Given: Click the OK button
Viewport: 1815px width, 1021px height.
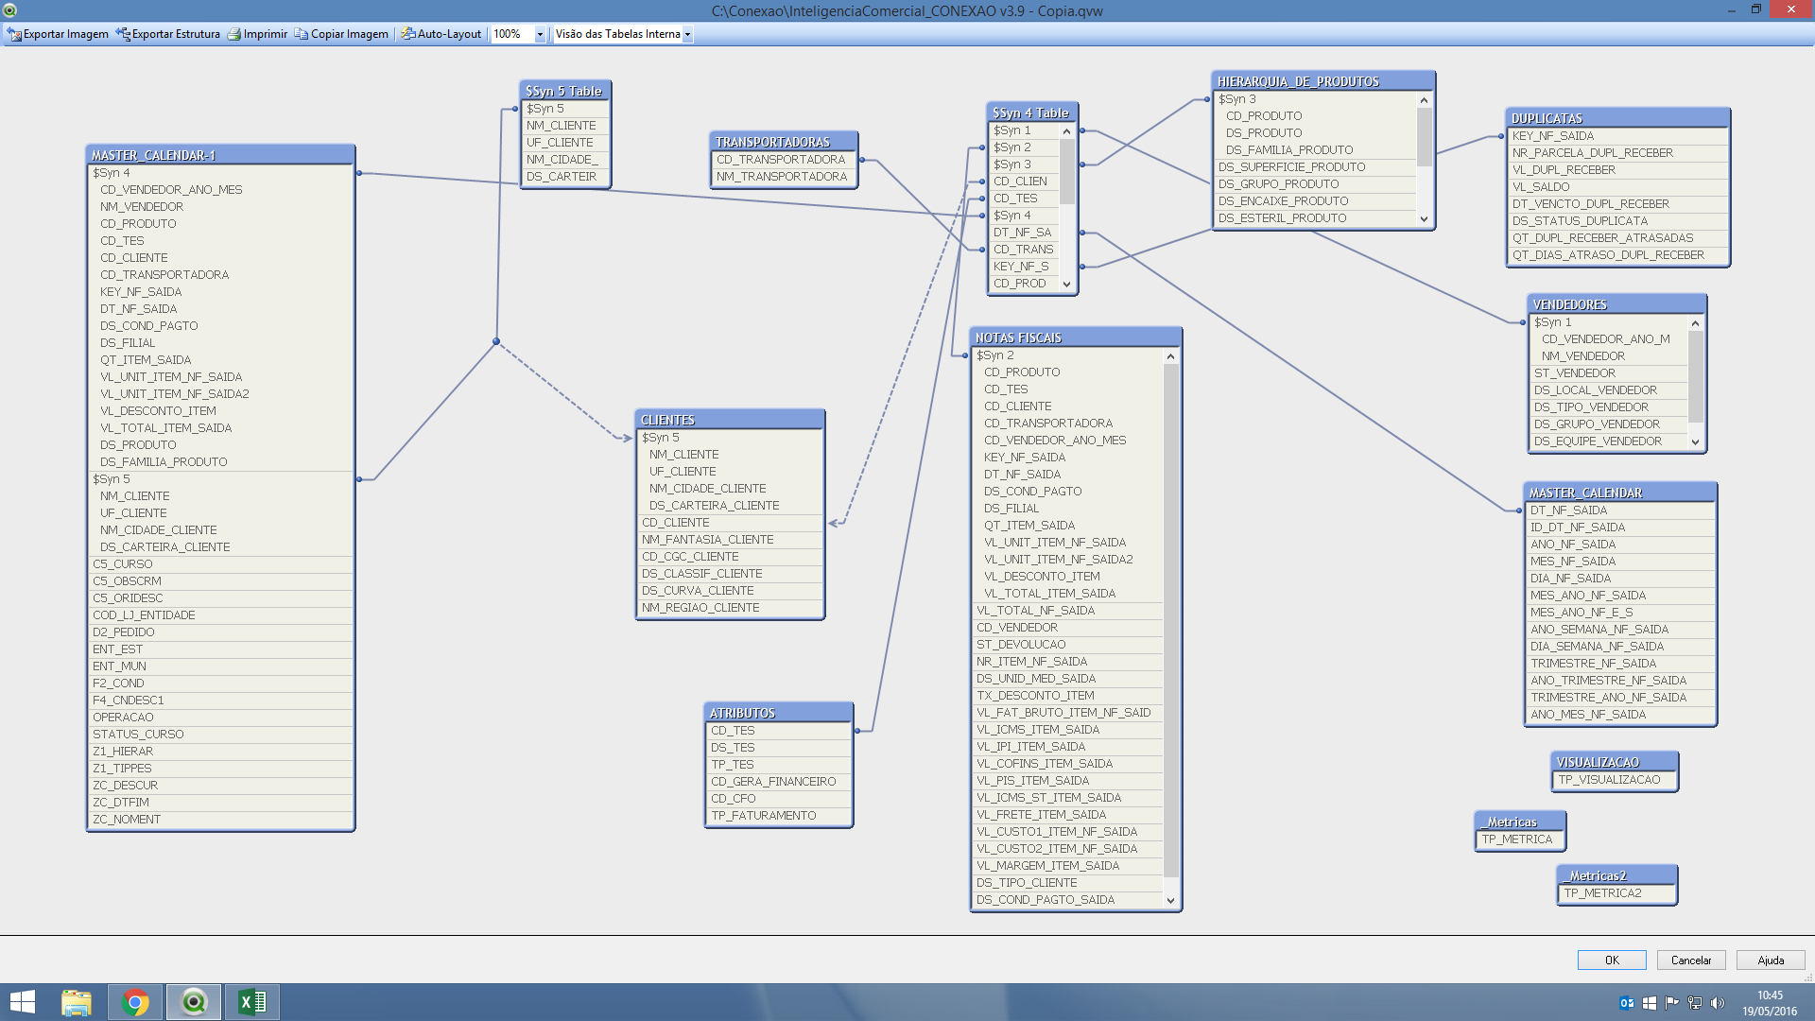Looking at the screenshot, I should (x=1612, y=960).
